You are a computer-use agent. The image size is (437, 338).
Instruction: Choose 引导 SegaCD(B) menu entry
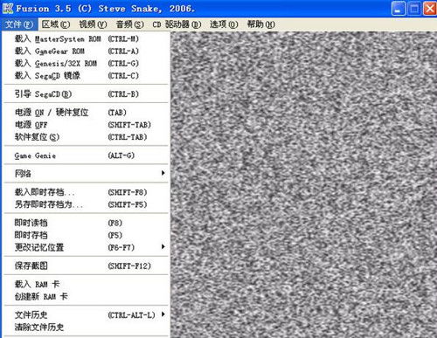(x=87, y=94)
